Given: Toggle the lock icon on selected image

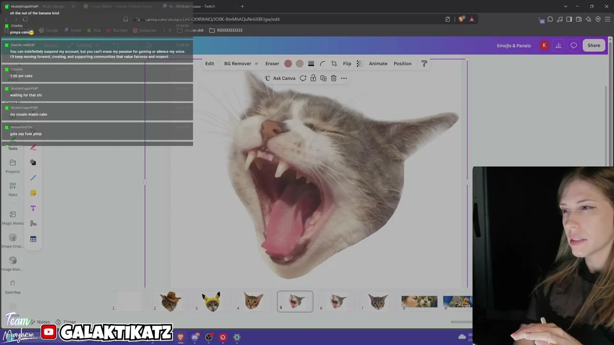Looking at the screenshot, I should point(313,78).
